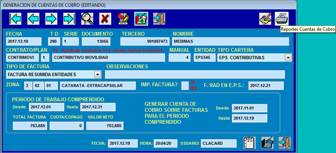
Task: Click the calculator-with-pencil edit icon
Action: [123, 19]
